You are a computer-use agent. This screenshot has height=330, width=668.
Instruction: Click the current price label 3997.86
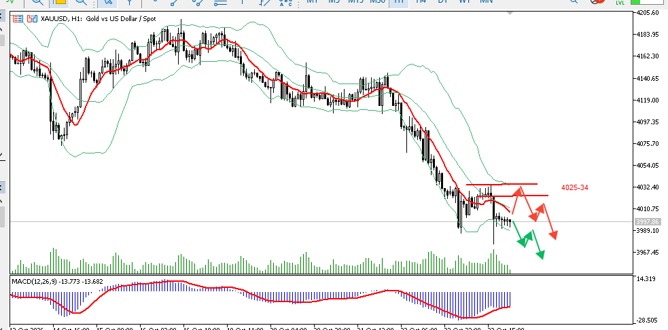click(x=647, y=221)
